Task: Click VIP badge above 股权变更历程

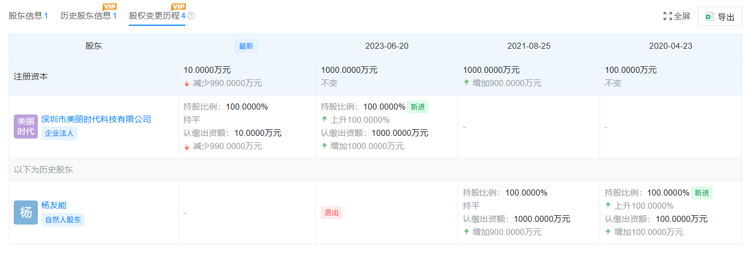Action: click(179, 7)
